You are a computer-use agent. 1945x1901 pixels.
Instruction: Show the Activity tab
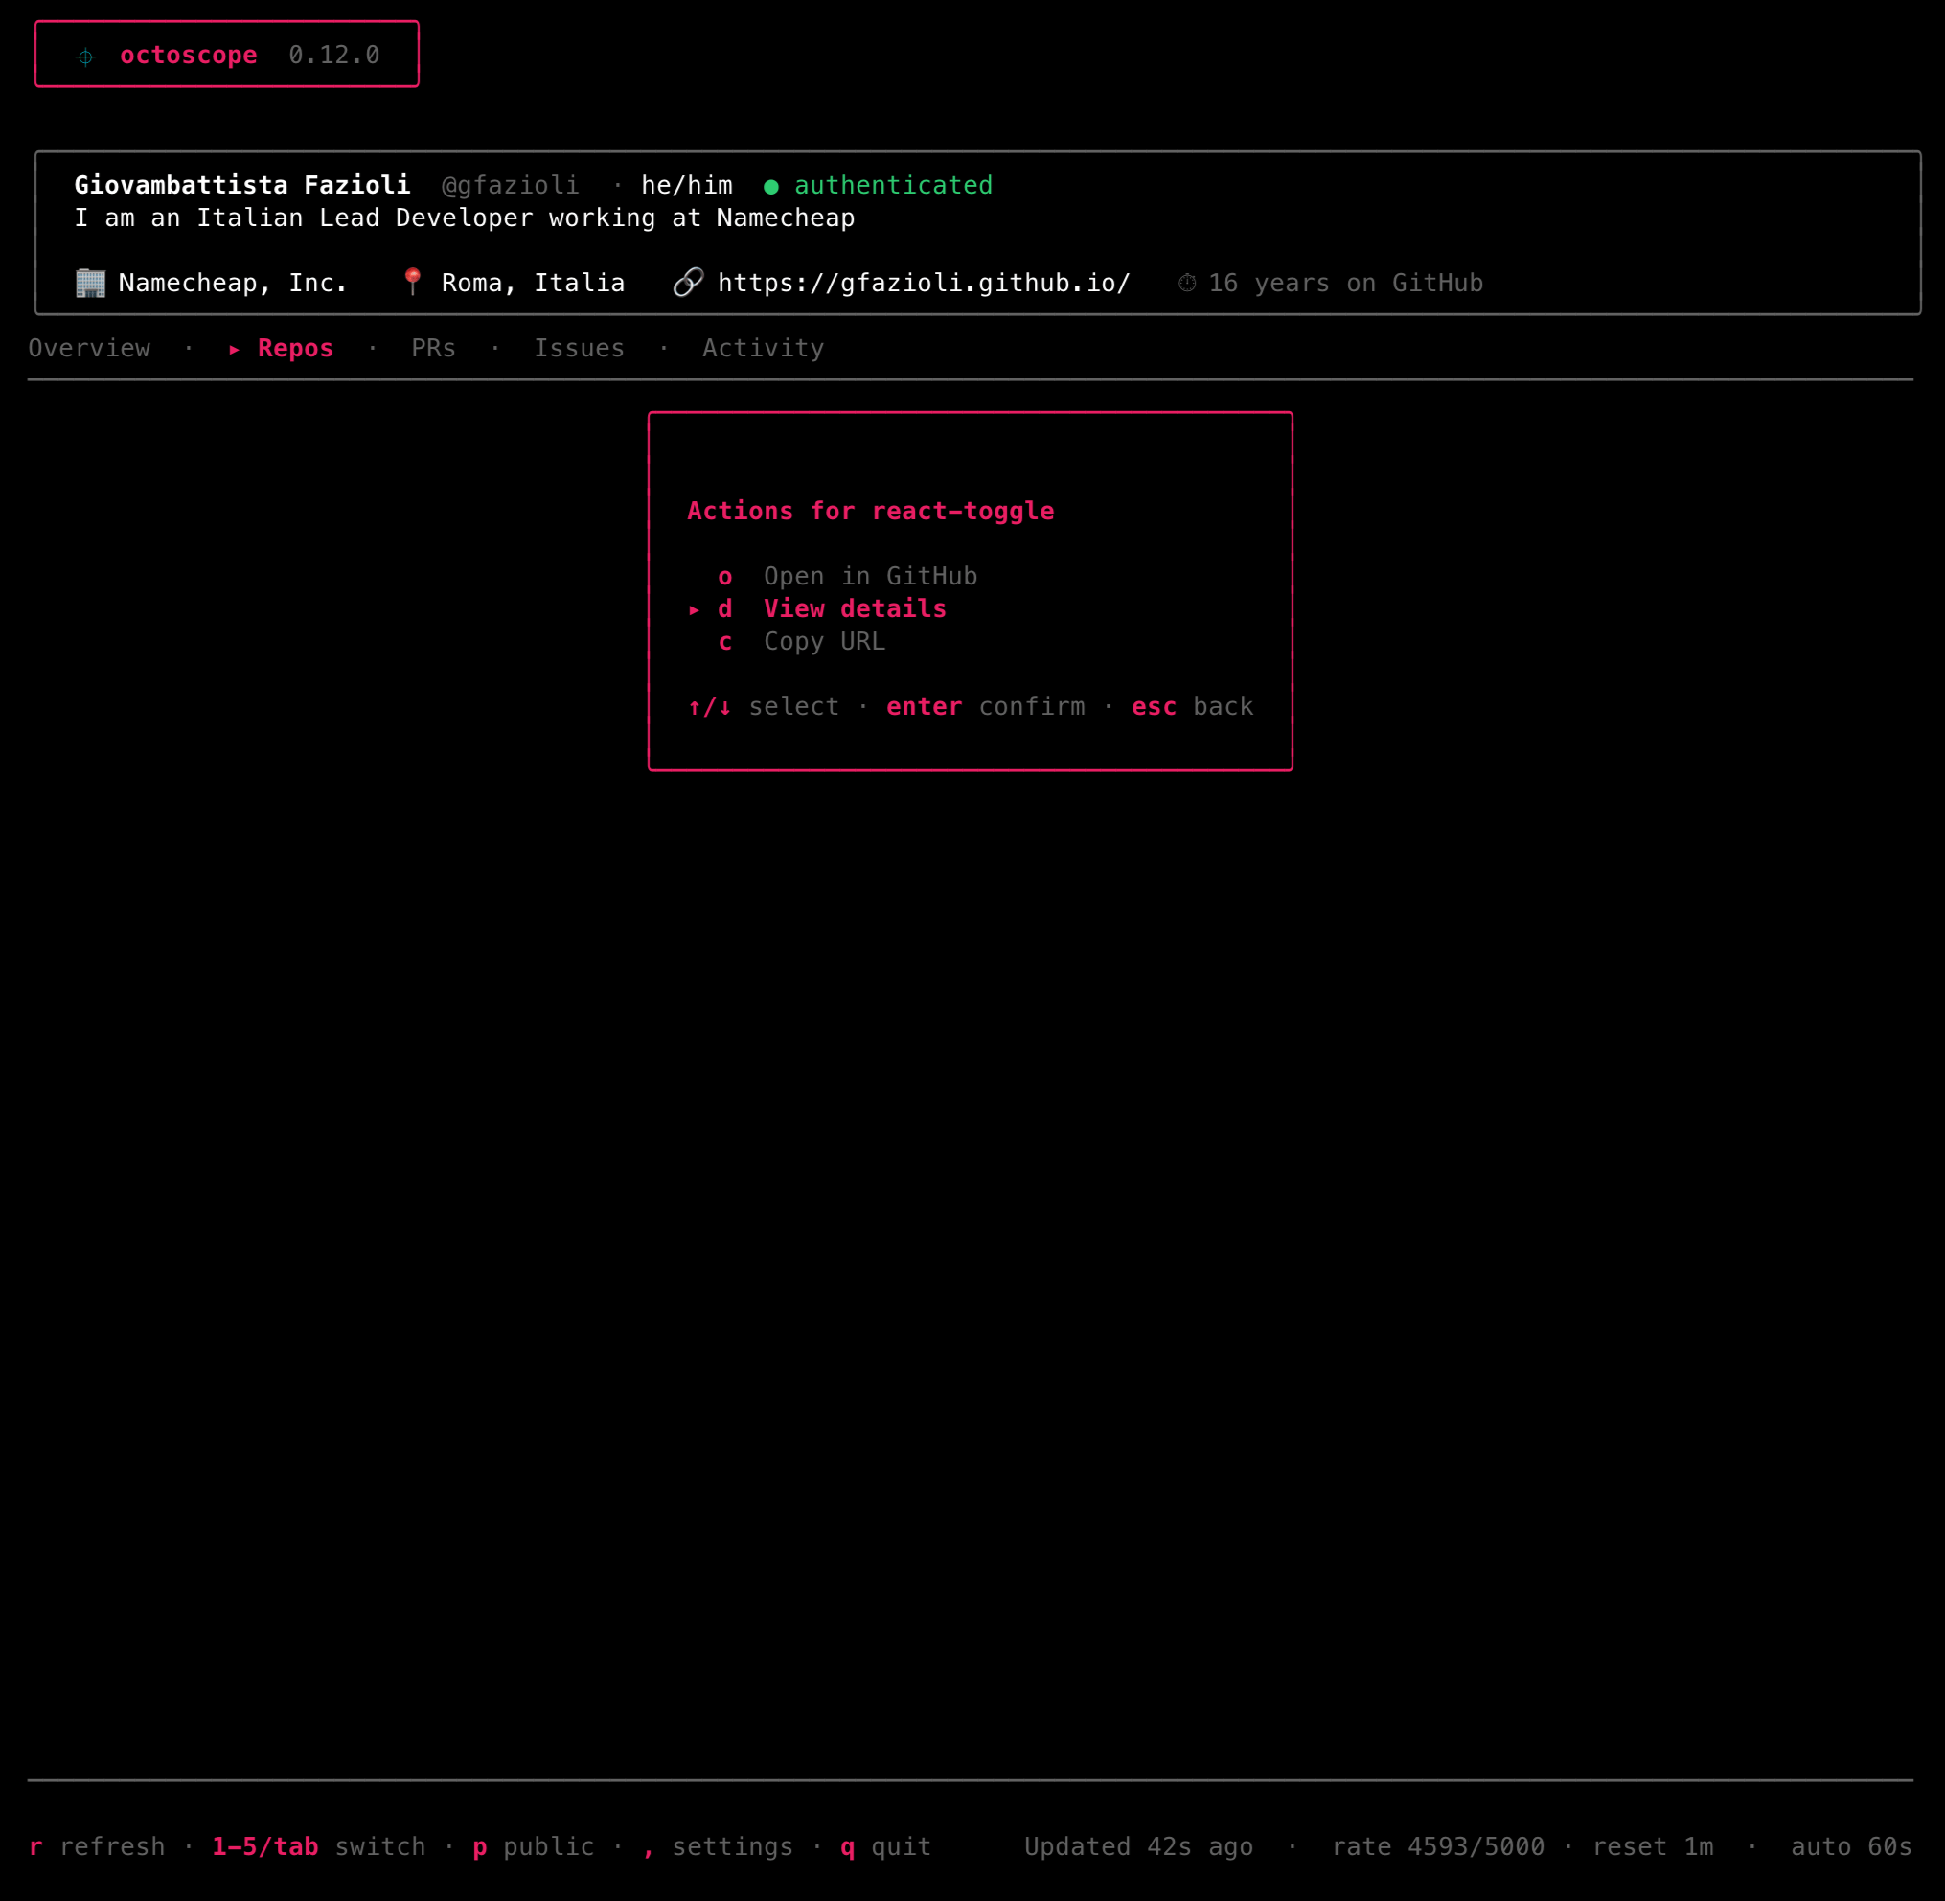point(764,348)
